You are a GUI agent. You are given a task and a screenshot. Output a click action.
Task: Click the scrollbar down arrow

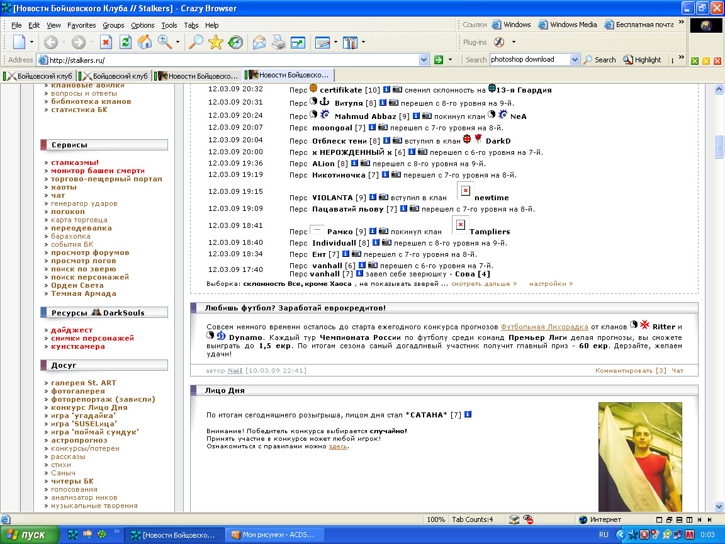719,506
